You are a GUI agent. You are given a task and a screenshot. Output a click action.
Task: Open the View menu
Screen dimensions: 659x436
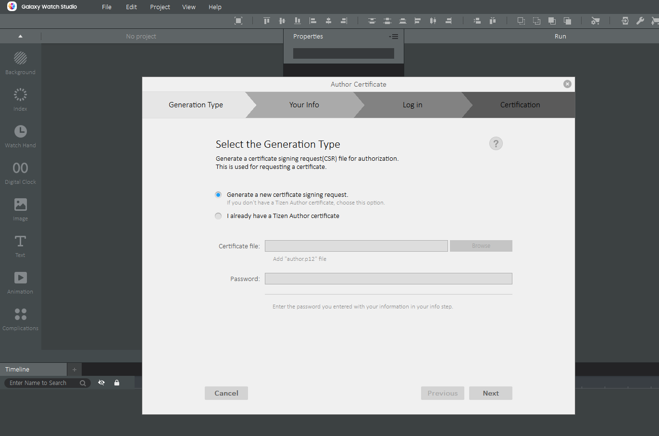coord(189,7)
